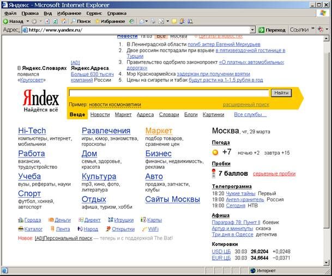Image resolution: width=332 pixels, height=276 pixels.
Task: Click the vertical scrollbar up arrow
Action: pyautogui.click(x=326, y=39)
